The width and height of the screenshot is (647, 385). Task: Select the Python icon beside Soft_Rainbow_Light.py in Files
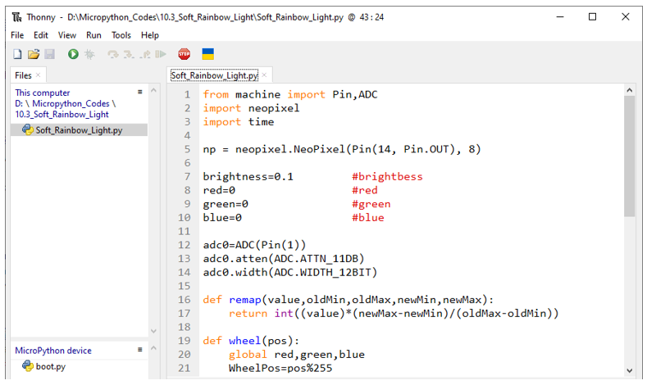pyautogui.click(x=28, y=129)
